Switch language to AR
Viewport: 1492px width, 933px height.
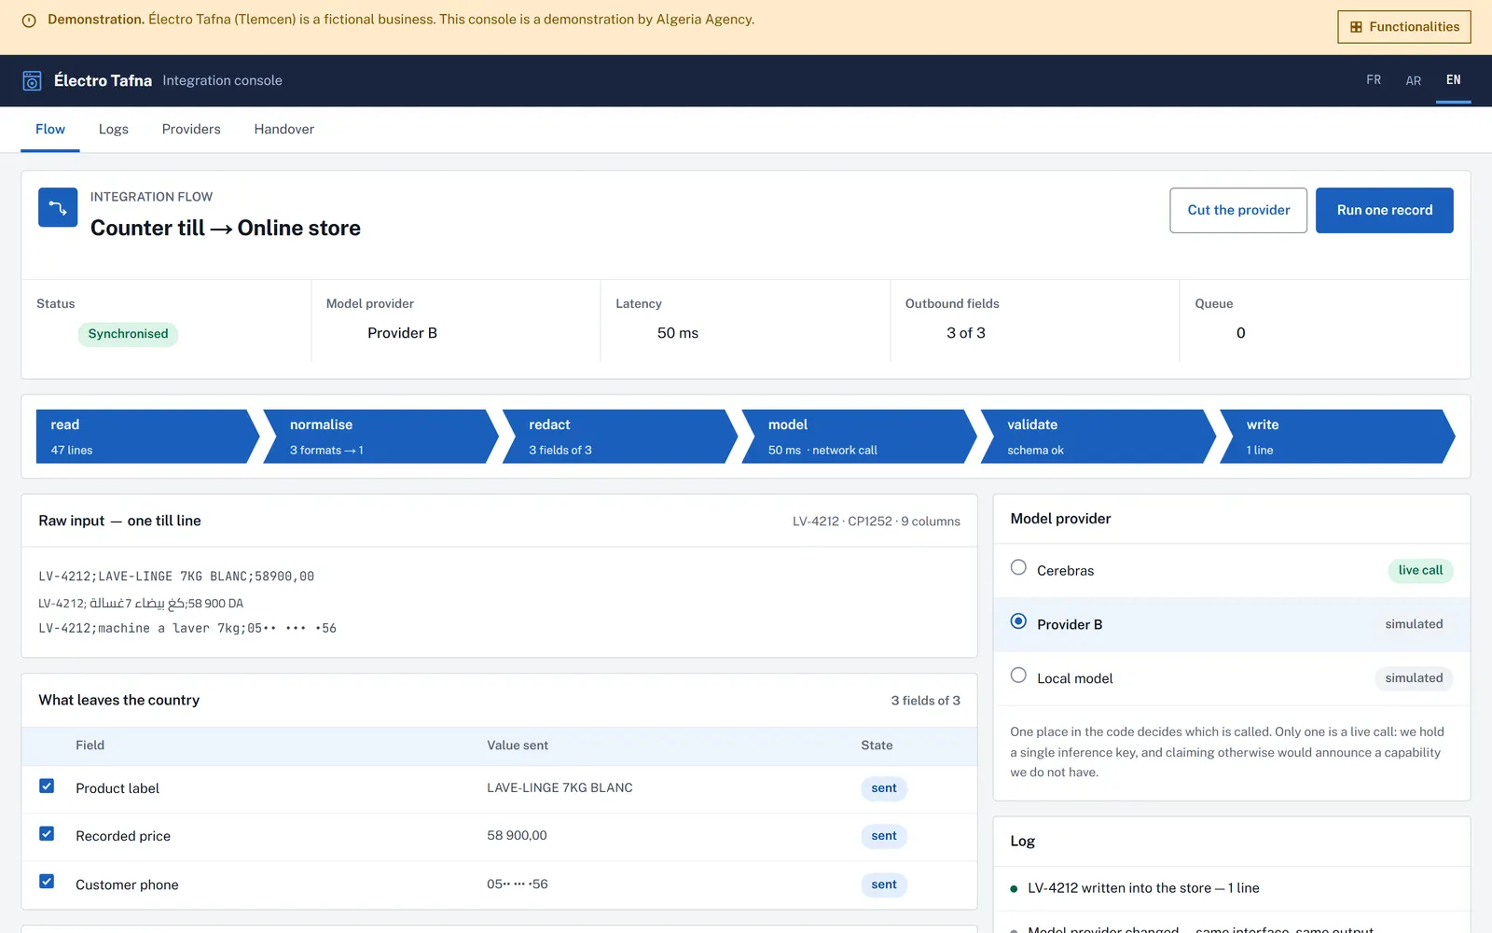click(1414, 80)
